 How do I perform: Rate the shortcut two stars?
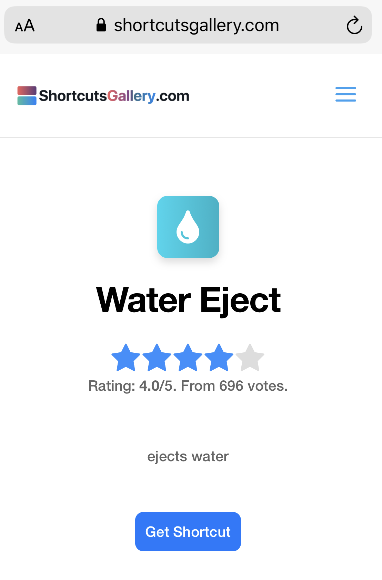(x=157, y=358)
